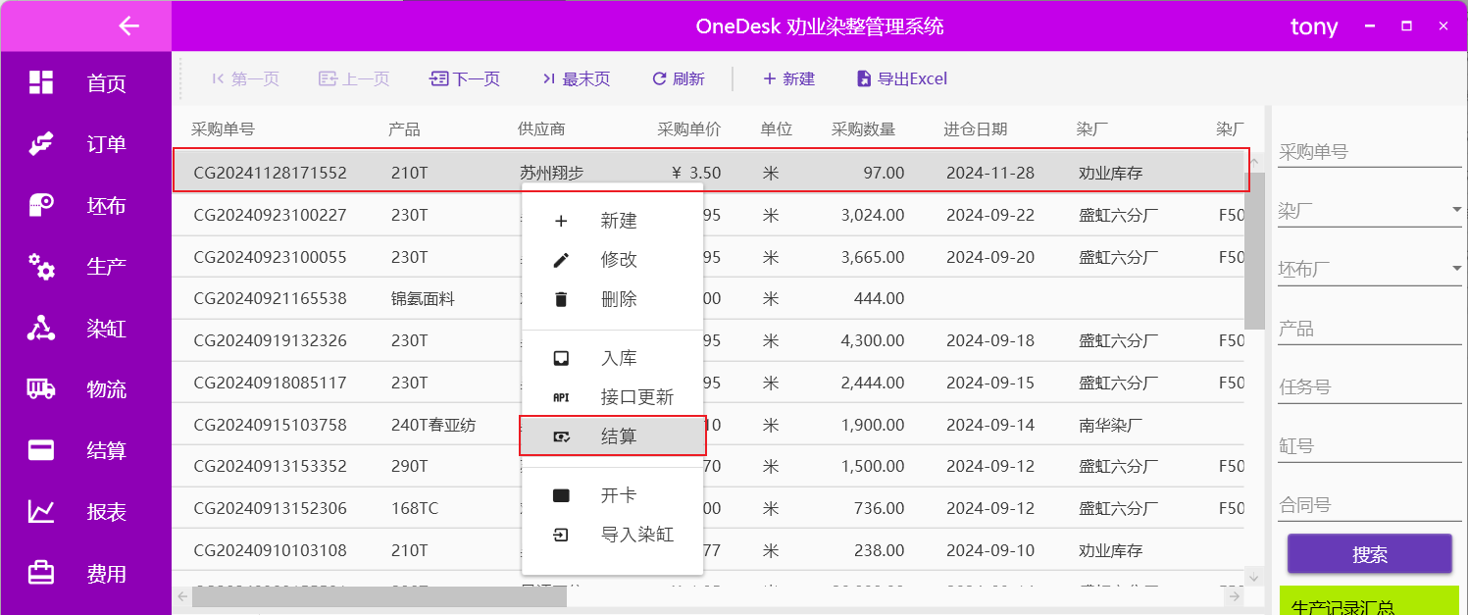This screenshot has height=615, width=1468.
Task: Click the 刷新 refresh toolbar button
Action: (x=678, y=78)
